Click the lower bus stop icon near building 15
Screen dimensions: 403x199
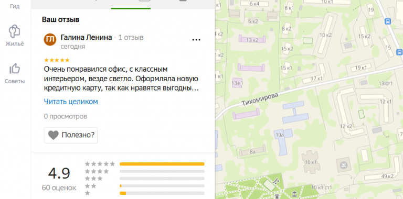tap(399, 52)
